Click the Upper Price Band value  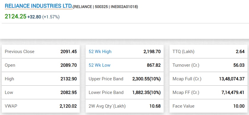pyautogui.click(x=146, y=79)
